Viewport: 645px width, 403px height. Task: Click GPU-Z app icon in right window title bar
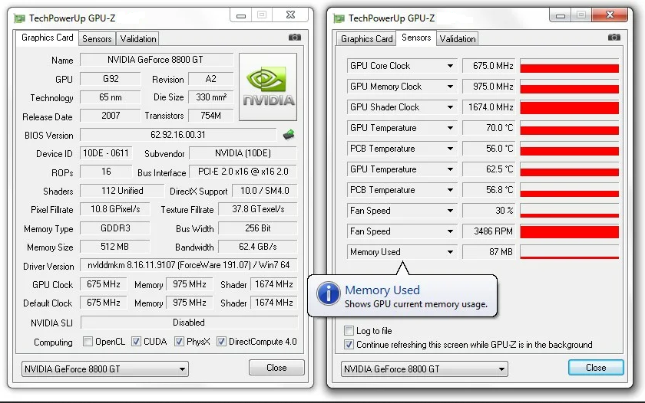click(x=339, y=18)
